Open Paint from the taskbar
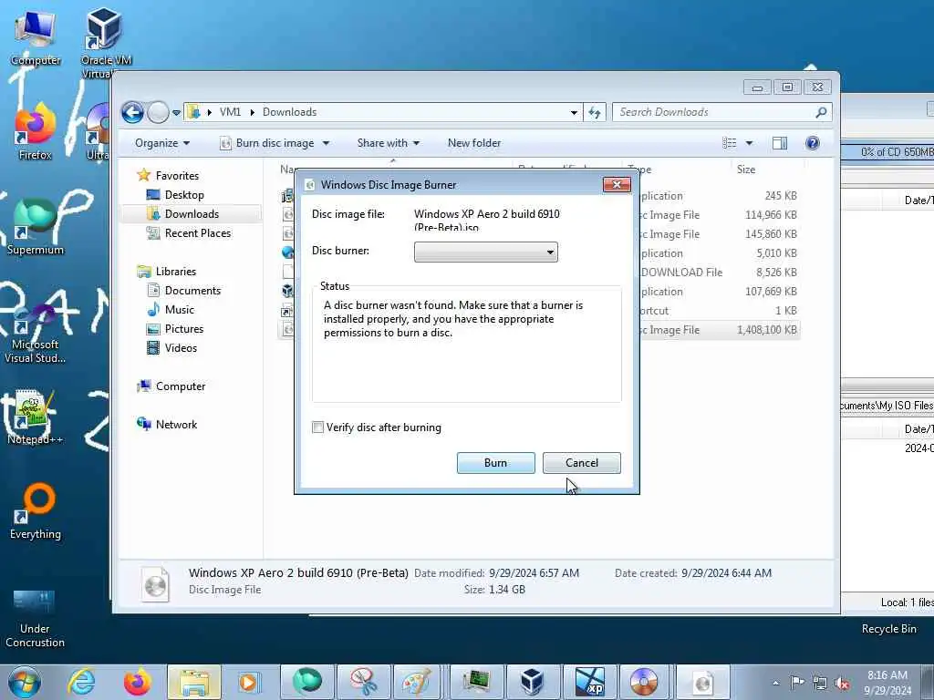This screenshot has height=700, width=934. click(x=417, y=682)
